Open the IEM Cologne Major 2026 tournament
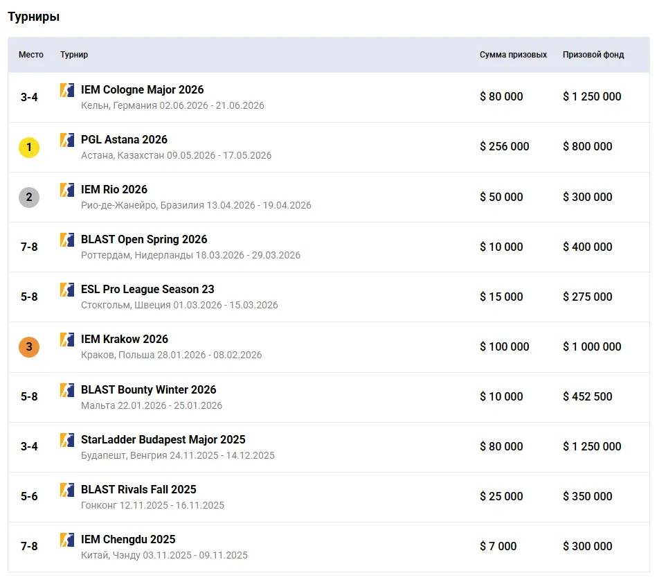Screen dimensions: 657x580 (142, 90)
